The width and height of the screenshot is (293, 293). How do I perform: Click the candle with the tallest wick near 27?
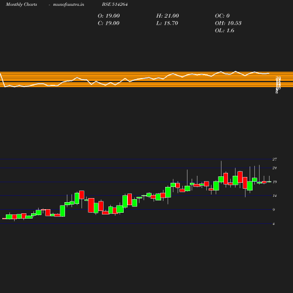(x=221, y=179)
